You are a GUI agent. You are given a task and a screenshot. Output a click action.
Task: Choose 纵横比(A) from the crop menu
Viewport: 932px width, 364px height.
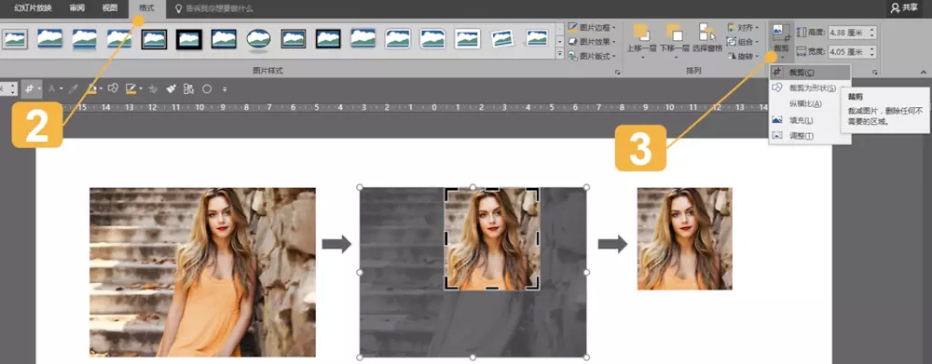coord(810,104)
